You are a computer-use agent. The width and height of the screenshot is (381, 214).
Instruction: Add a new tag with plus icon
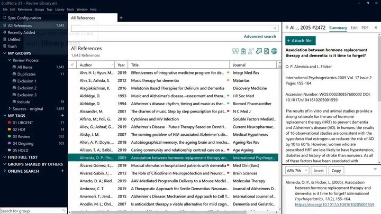click(62, 116)
